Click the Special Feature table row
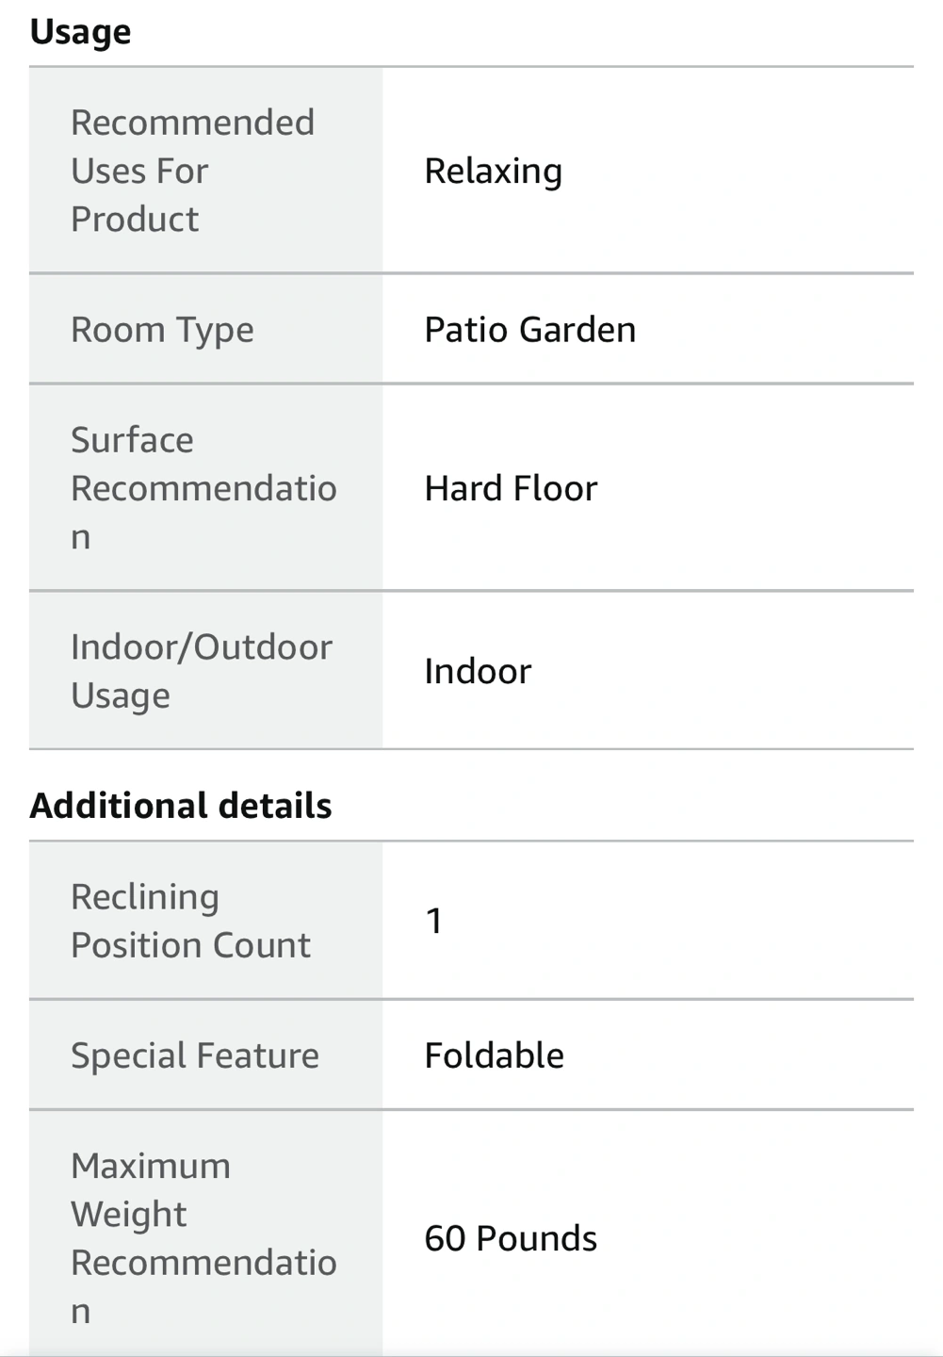Viewport: 943px width, 1357px height. coord(471,1055)
